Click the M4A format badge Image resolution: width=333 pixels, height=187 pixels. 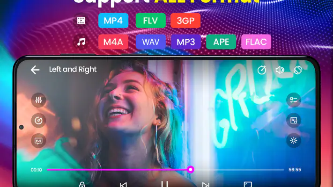113,42
